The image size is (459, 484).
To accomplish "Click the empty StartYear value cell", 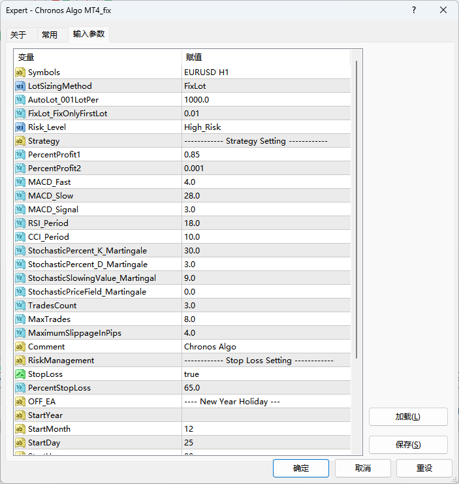I will click(266, 415).
